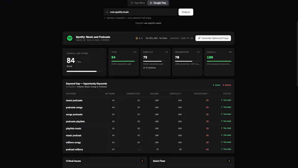Viewport: 298px width, 168px height.
Task: Click the overall score number 84
Action: [70, 60]
